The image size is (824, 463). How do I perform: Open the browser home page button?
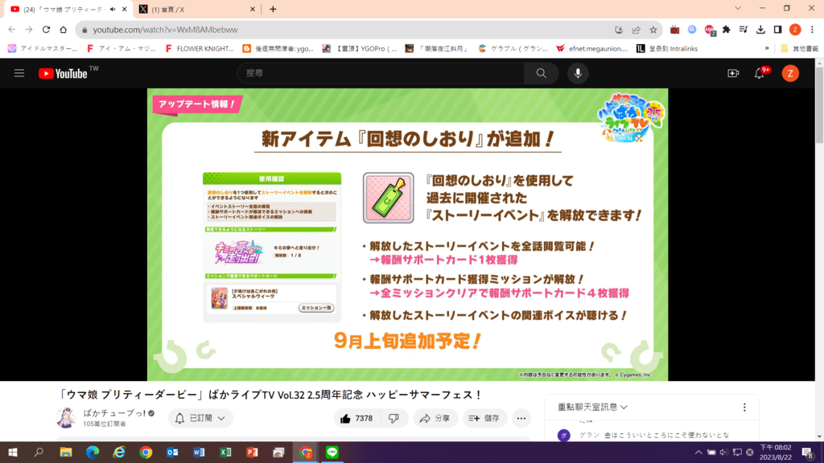click(x=63, y=30)
